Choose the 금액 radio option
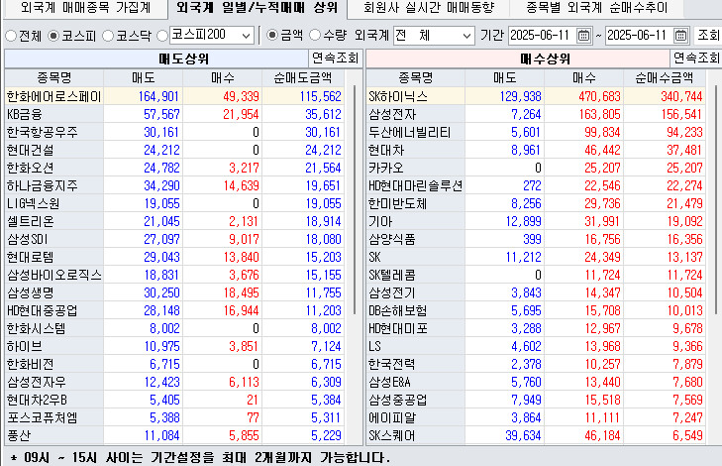Viewport: 722px width, 466px height. coord(272,35)
